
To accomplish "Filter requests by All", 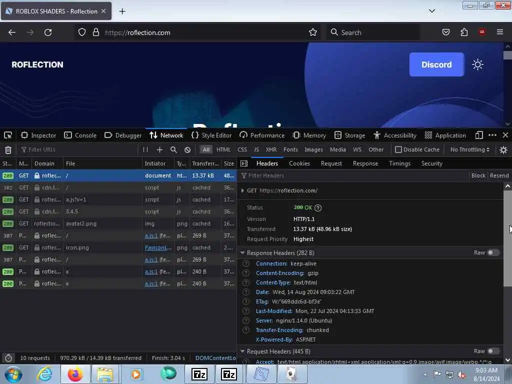I will 206,149.
